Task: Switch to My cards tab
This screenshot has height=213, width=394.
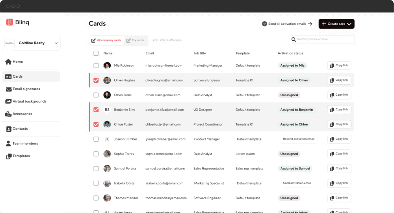Action: tap(136, 40)
